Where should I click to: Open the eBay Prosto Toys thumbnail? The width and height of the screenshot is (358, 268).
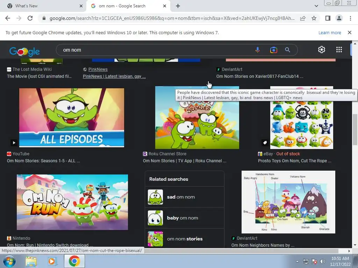click(x=301, y=118)
